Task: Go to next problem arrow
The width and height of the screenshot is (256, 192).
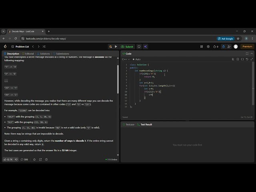Action: [38, 46]
